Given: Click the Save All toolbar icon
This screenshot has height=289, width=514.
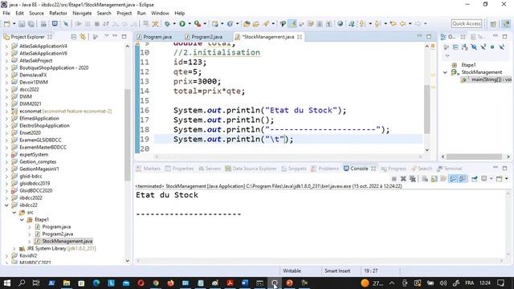Looking at the screenshot, I should (x=31, y=23).
